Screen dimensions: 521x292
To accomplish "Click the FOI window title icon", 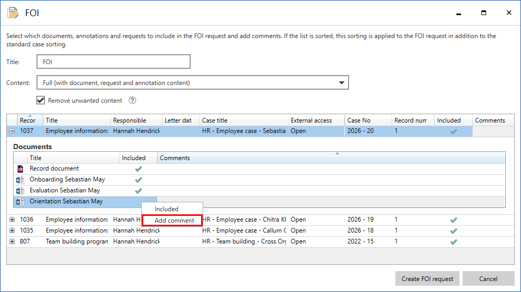I will 13,13.
